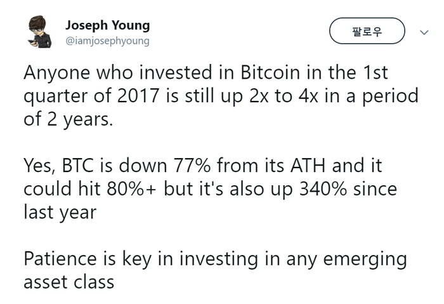Click the word 'quarter' in the tweet

point(56,97)
